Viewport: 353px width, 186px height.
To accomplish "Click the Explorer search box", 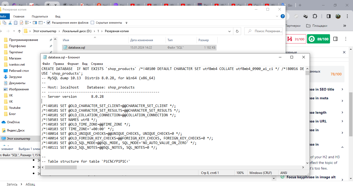I will [263, 31].
